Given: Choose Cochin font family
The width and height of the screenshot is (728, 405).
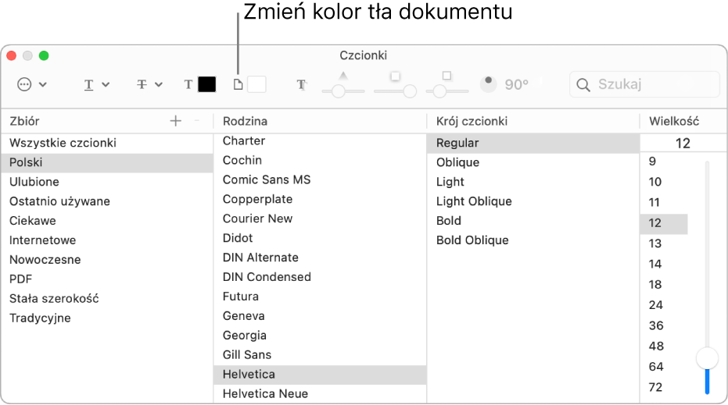Looking at the screenshot, I should click(x=320, y=160).
